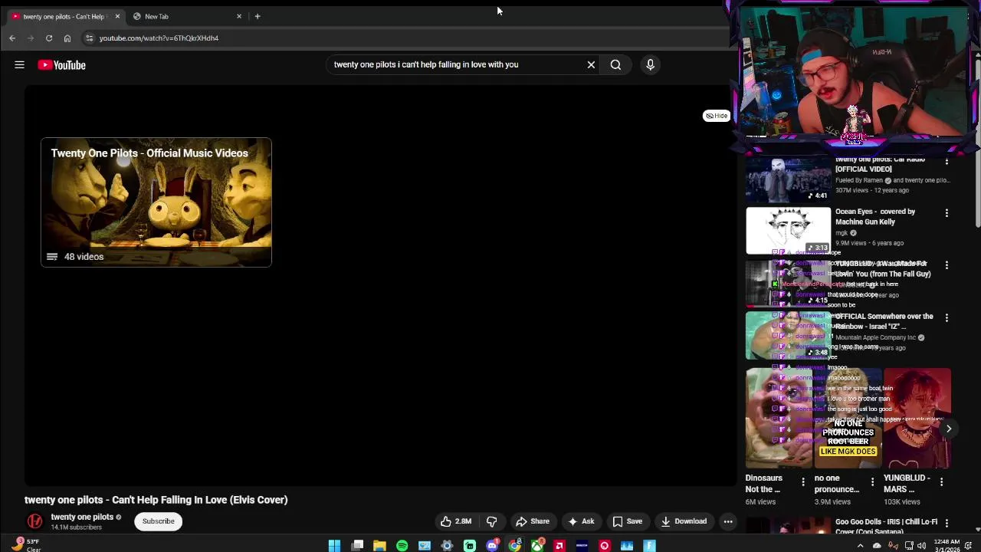Open the Settings gear on taskbar
Image resolution: width=981 pixels, height=552 pixels.
coord(447,546)
